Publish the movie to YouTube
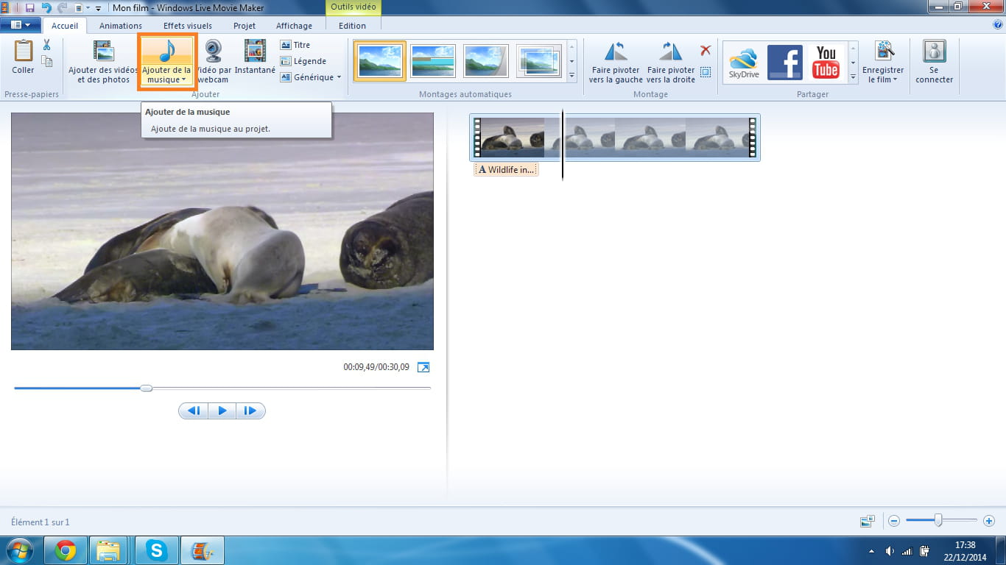The width and height of the screenshot is (1006, 565). (826, 62)
